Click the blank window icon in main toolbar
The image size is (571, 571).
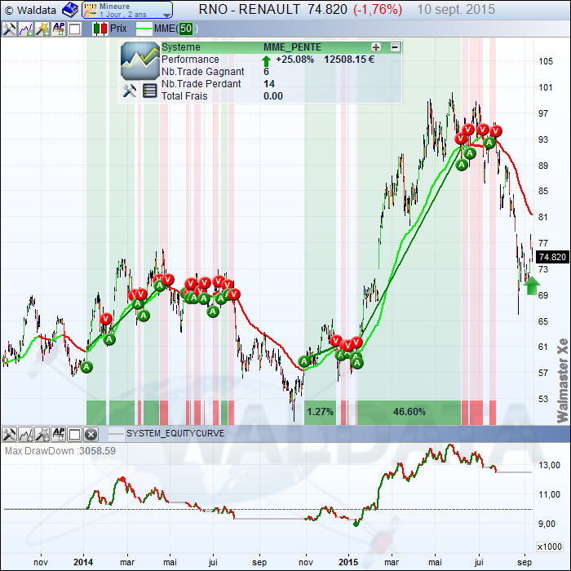[75, 29]
